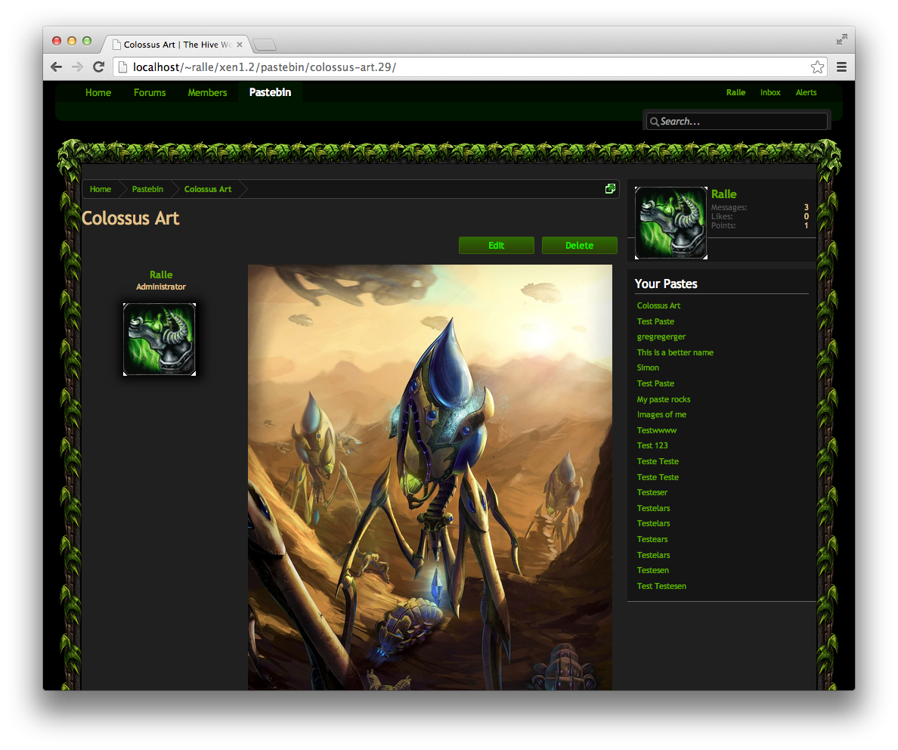Image resolution: width=898 pixels, height=750 pixels.
Task: Click into the Search box
Action: (x=736, y=122)
